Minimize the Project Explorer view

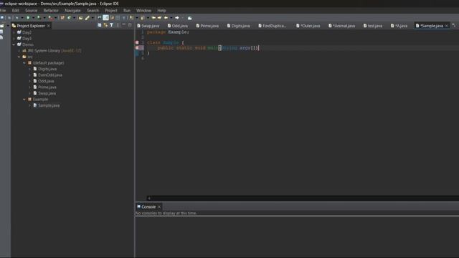click(x=124, y=25)
